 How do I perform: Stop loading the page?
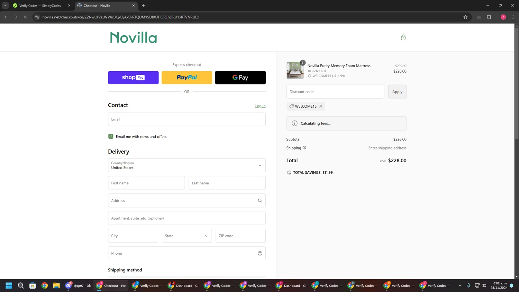pos(25,17)
